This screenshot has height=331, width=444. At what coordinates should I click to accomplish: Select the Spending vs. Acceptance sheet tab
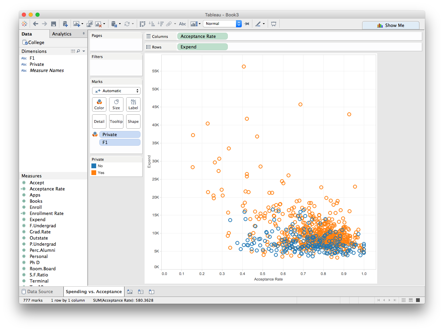93,292
